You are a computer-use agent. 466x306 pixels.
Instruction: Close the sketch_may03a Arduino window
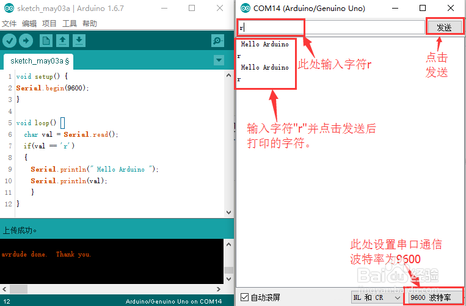pyautogui.click(x=220, y=8)
